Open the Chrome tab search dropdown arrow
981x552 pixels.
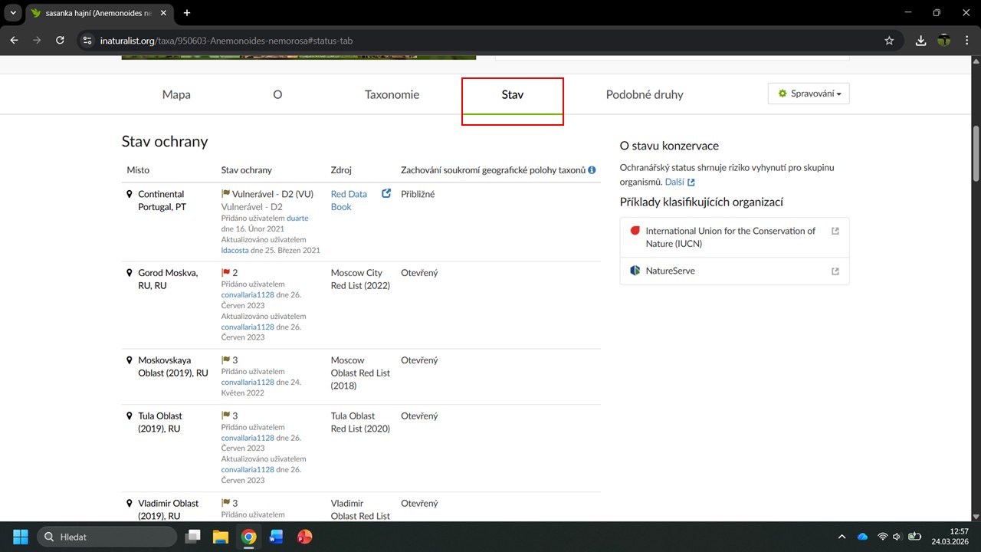tap(13, 13)
